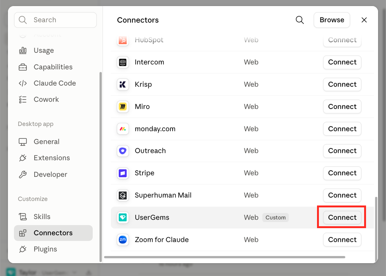386x276 pixels.
Task: Connect the Stripe connector
Action: click(x=342, y=173)
